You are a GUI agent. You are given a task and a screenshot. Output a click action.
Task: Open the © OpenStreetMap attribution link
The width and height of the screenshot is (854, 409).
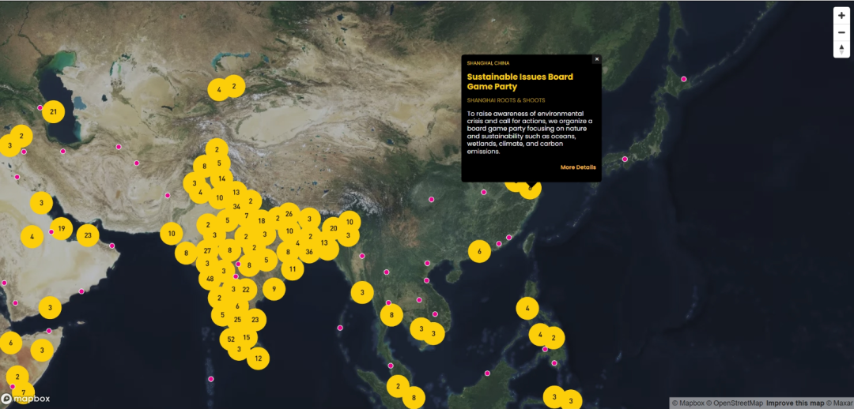tap(735, 403)
